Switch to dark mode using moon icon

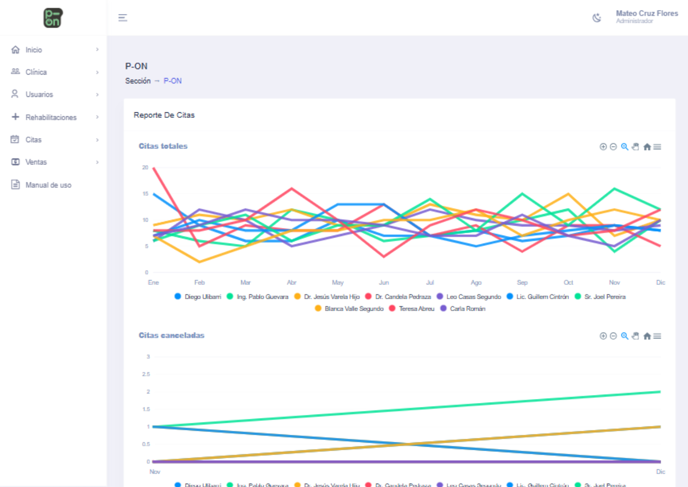[x=597, y=18]
